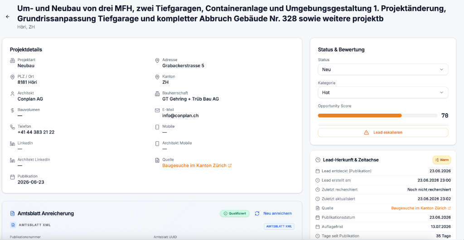Click the Adresse location pin icon
Image resolution: width=464 pixels, height=240 pixels.
(x=157, y=61)
